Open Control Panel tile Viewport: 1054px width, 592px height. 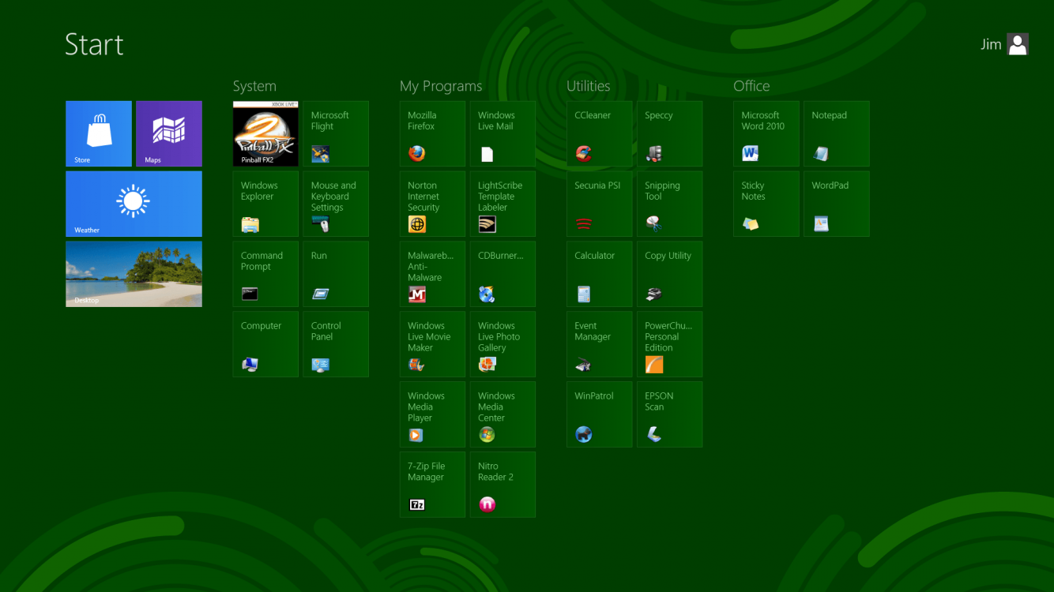(x=336, y=344)
